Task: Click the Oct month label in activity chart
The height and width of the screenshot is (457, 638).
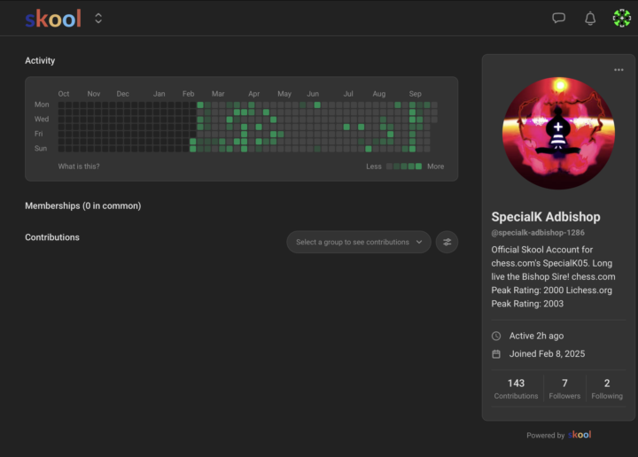Action: pos(64,94)
